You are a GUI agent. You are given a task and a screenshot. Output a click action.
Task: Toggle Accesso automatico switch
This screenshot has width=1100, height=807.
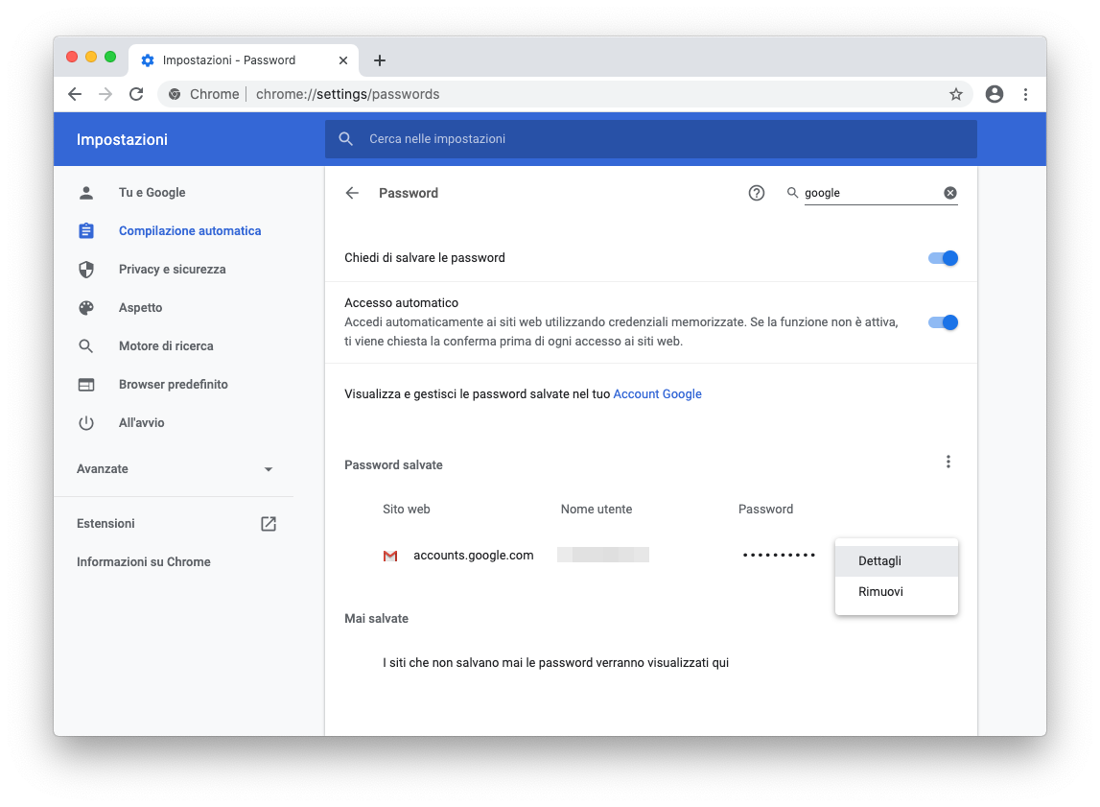pos(943,322)
